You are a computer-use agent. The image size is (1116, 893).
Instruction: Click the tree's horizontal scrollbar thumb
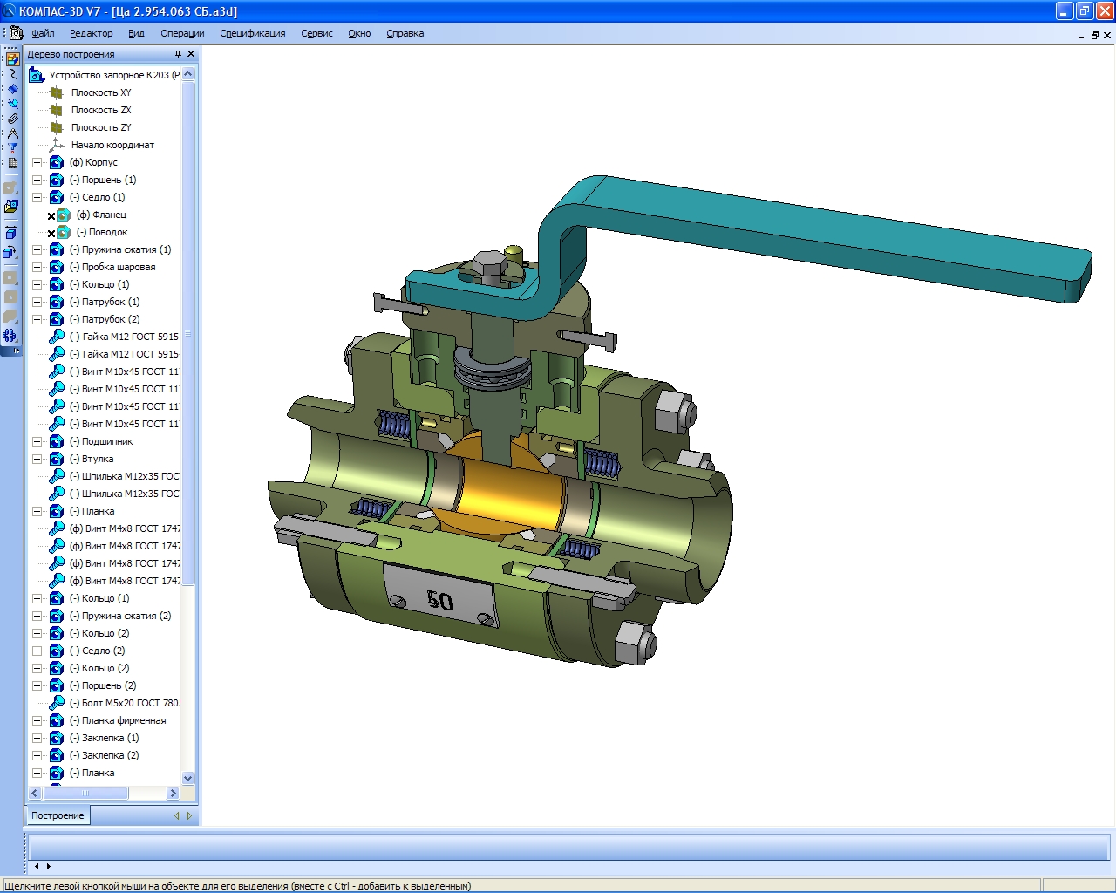(85, 793)
